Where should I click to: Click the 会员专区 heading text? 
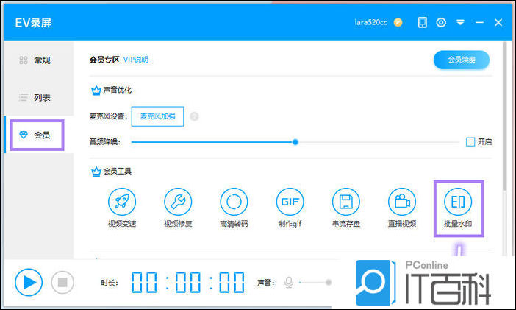pyautogui.click(x=104, y=60)
